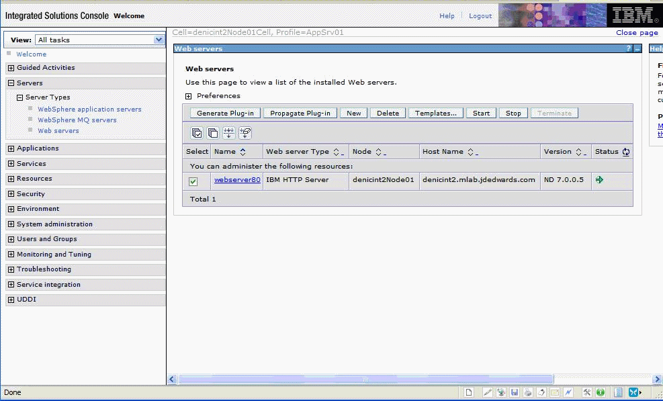
Task: Click the Clear filter value icon
Action: pyautogui.click(x=245, y=133)
